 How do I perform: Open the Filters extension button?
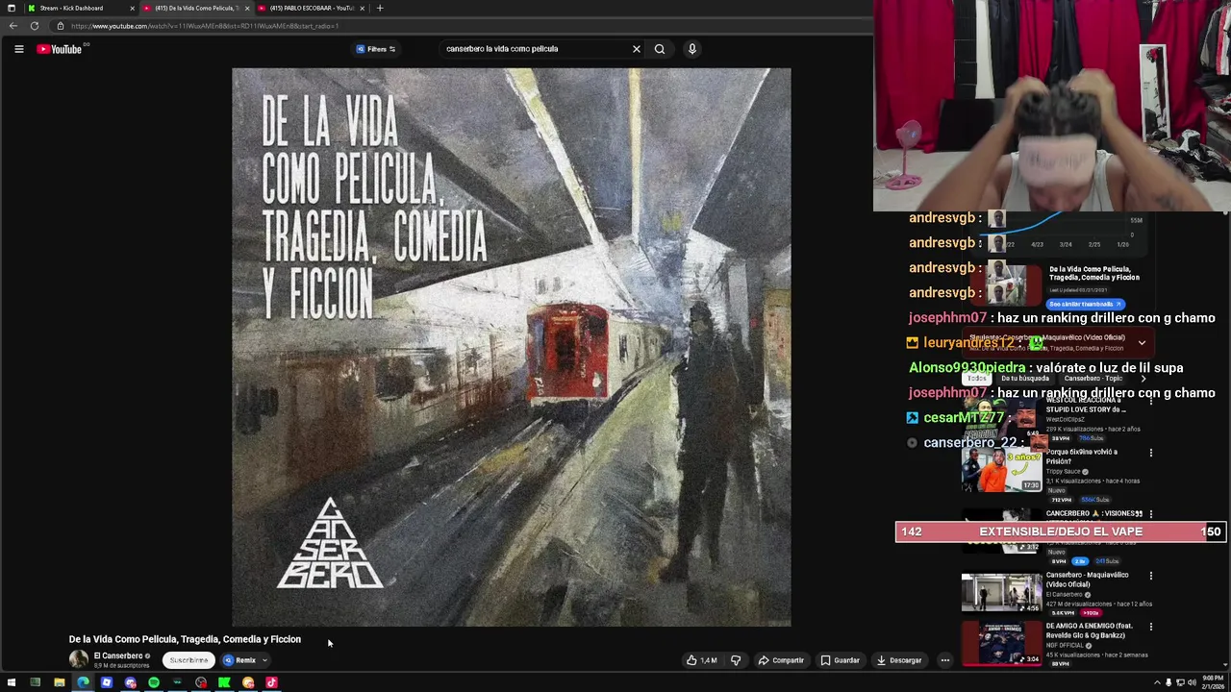point(376,49)
